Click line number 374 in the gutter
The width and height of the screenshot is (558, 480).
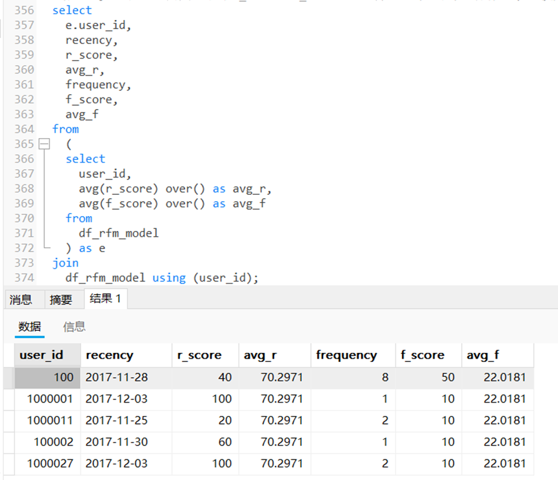[25, 278]
